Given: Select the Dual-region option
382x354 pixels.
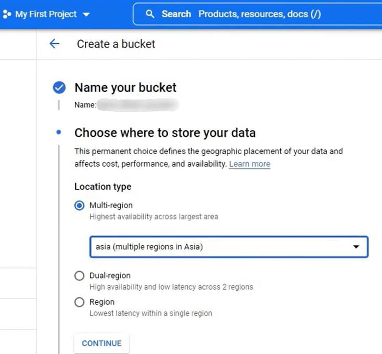Looking at the screenshot, I should 79,276.
